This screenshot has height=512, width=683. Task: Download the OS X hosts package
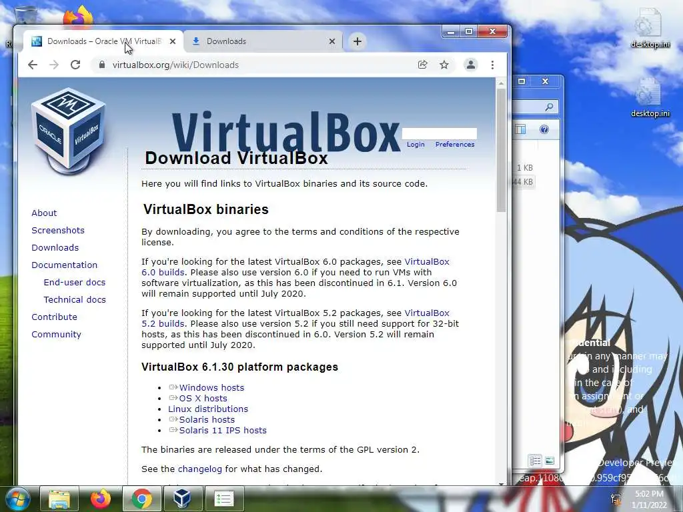203,399
